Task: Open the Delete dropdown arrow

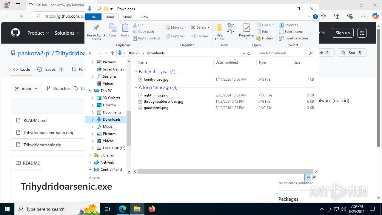Action: [x=208, y=27]
